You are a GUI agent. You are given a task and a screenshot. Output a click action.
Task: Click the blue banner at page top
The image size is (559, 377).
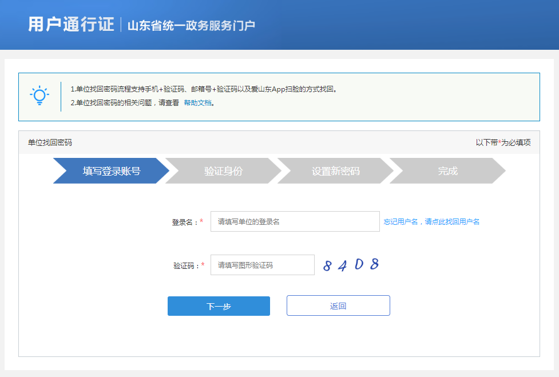point(401,25)
